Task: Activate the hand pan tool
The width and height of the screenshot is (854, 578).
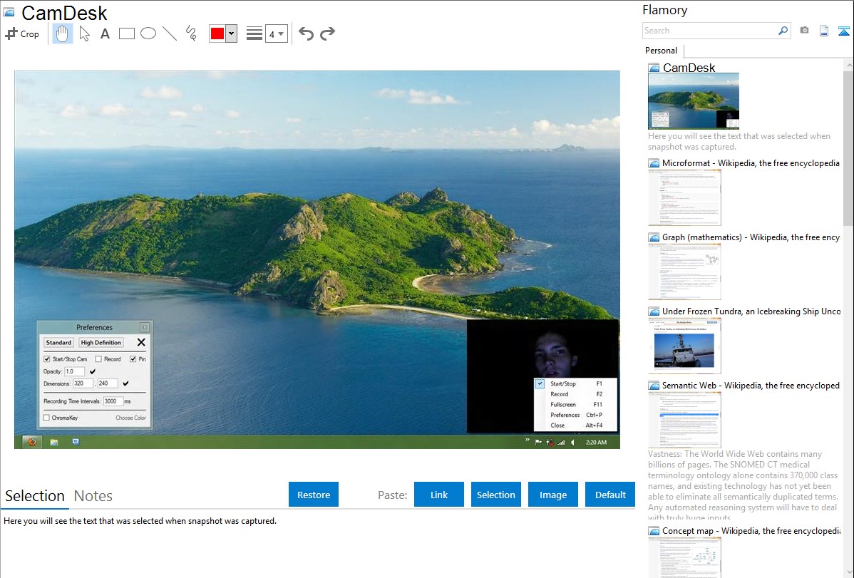Action: pyautogui.click(x=62, y=33)
